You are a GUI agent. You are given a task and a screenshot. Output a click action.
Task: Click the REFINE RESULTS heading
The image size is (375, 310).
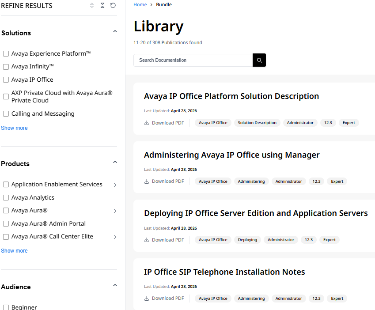27,5
